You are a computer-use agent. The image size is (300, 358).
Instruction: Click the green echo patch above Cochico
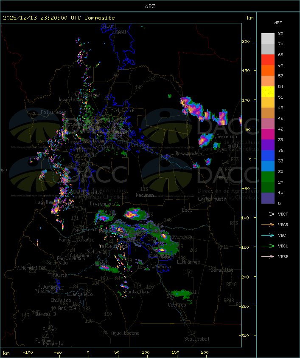pyautogui.click(x=182, y=295)
